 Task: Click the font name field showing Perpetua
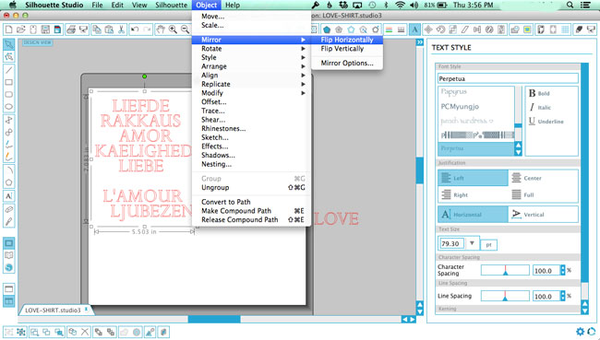coord(508,78)
